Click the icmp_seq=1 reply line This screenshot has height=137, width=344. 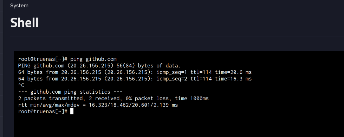135,72
